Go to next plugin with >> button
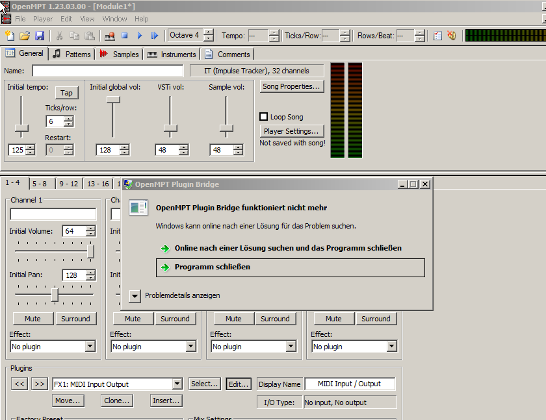 [40, 384]
